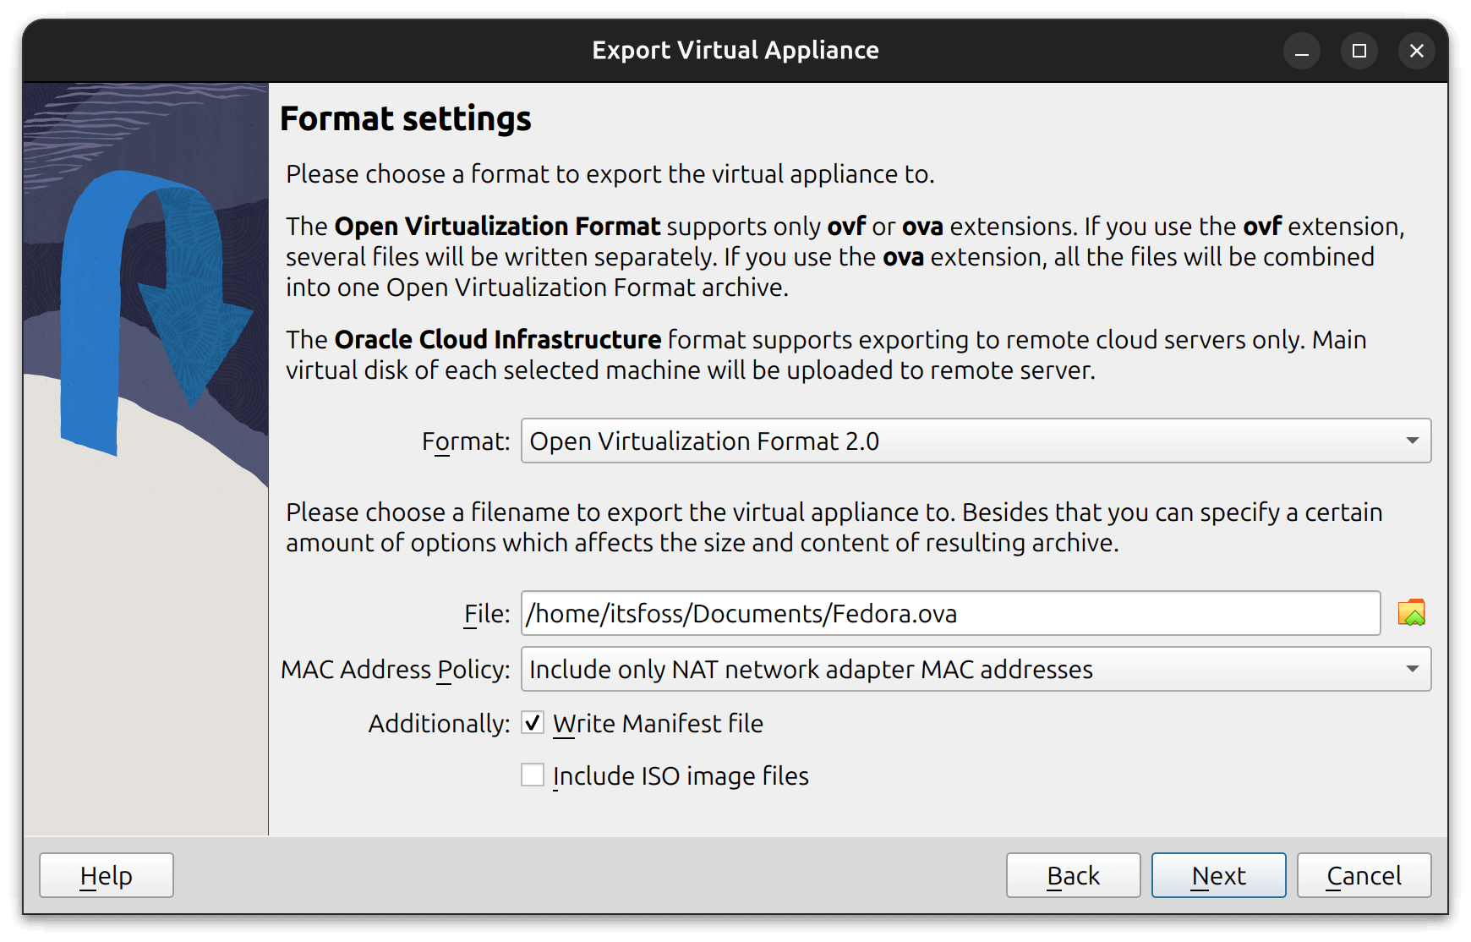Go Back to the previous step
Viewport: 1471px width, 942px height.
coord(1072,875)
